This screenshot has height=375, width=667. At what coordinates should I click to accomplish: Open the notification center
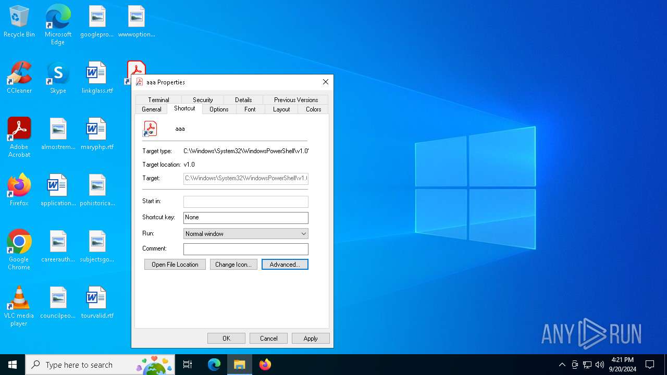(x=650, y=365)
